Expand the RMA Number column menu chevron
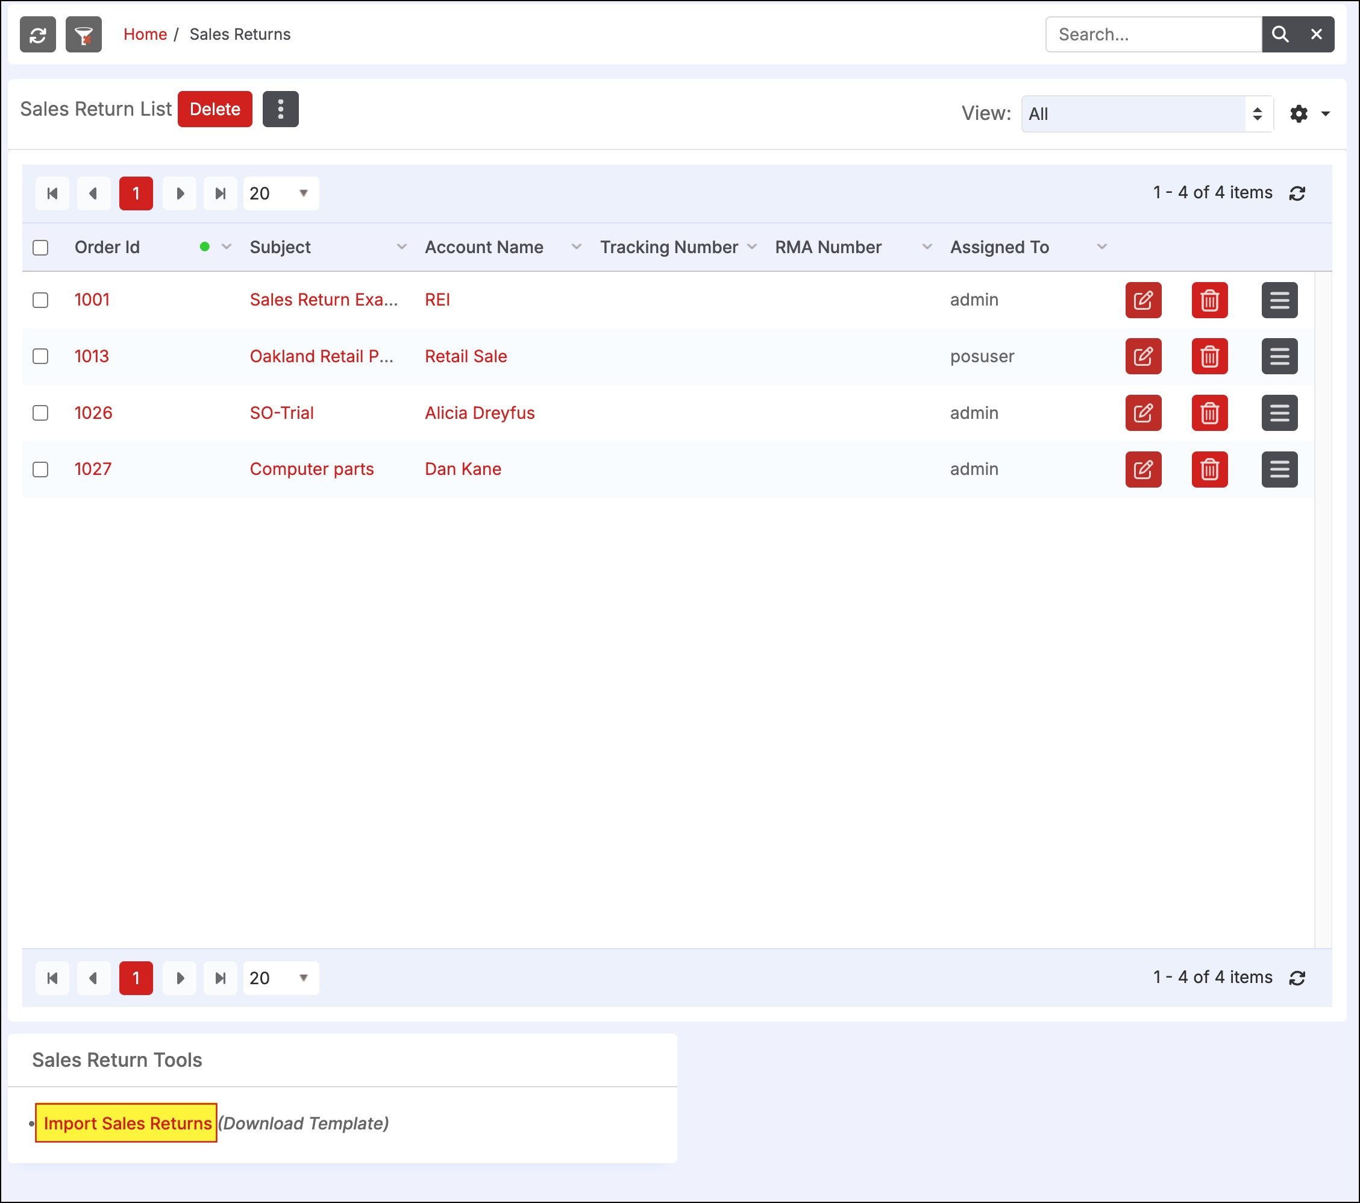This screenshot has height=1203, width=1360. pyautogui.click(x=927, y=247)
